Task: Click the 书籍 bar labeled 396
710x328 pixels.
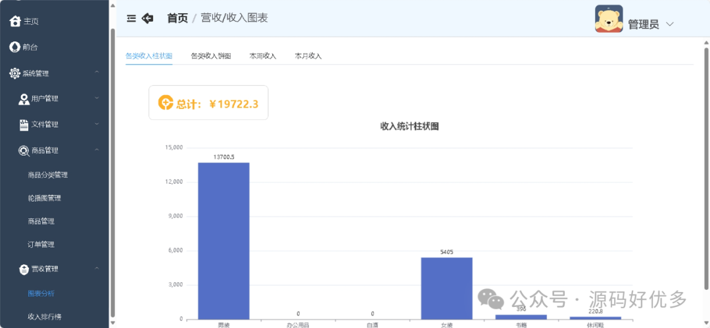Action: click(521, 317)
